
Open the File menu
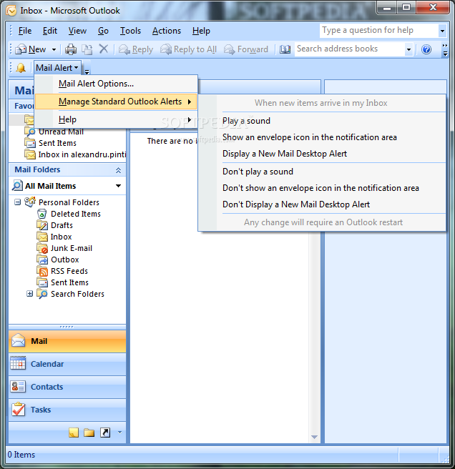[25, 31]
